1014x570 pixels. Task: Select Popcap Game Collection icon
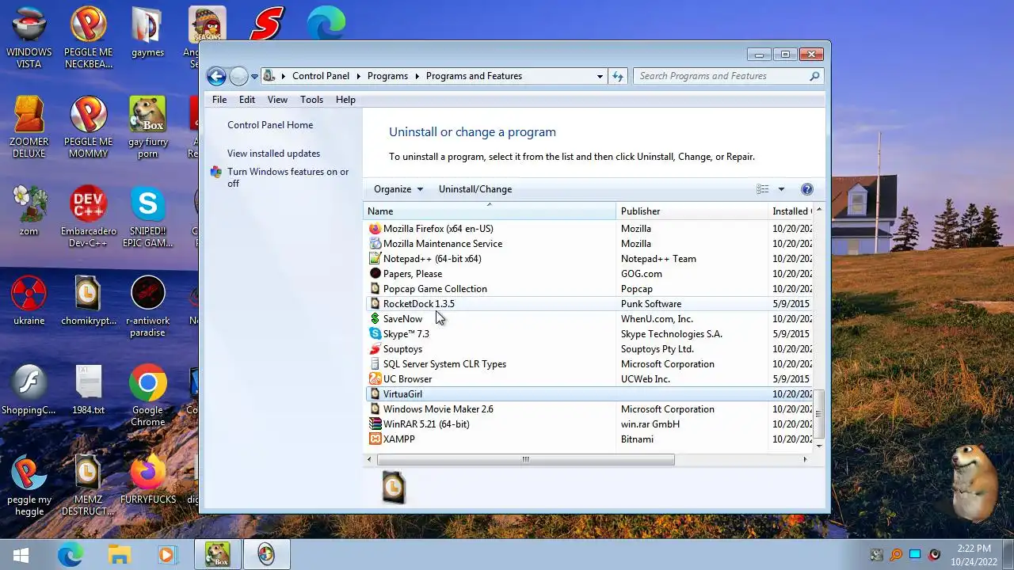(x=375, y=289)
